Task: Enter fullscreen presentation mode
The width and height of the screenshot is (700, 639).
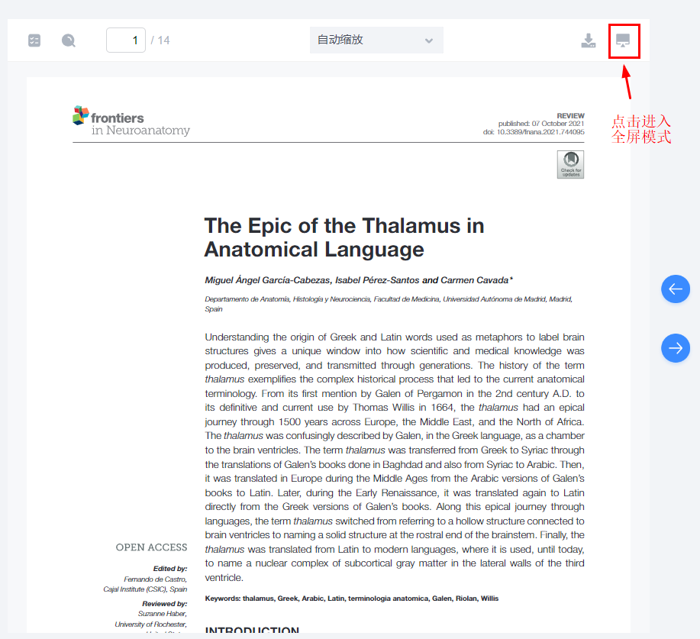Action: click(x=623, y=40)
